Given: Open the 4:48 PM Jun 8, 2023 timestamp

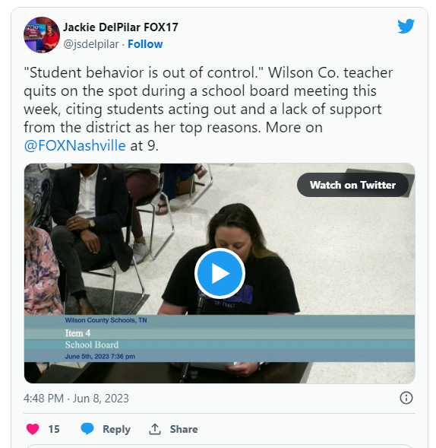Looking at the screenshot, I should [x=76, y=399].
